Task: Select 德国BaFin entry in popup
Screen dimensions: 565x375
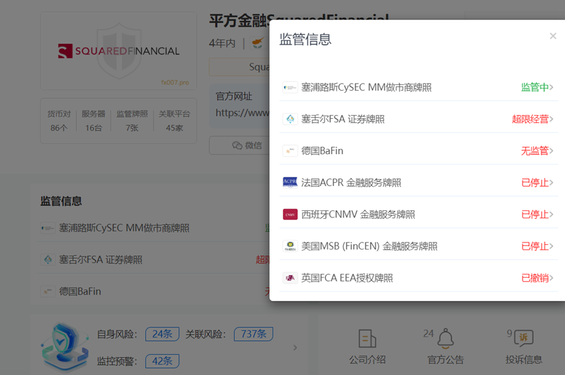Action: point(419,151)
